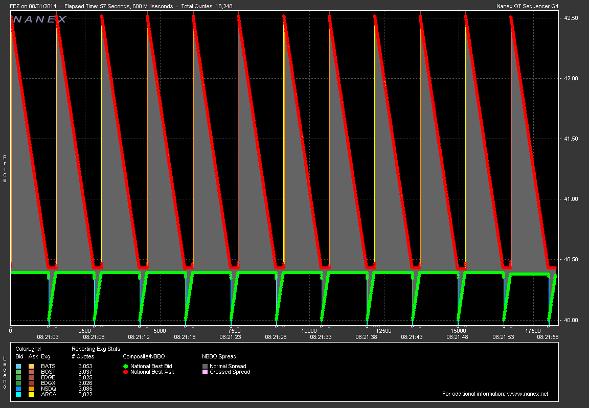This screenshot has height=408, width=589.
Task: Click the 'Normal Spread' legend label
Action: [228, 366]
